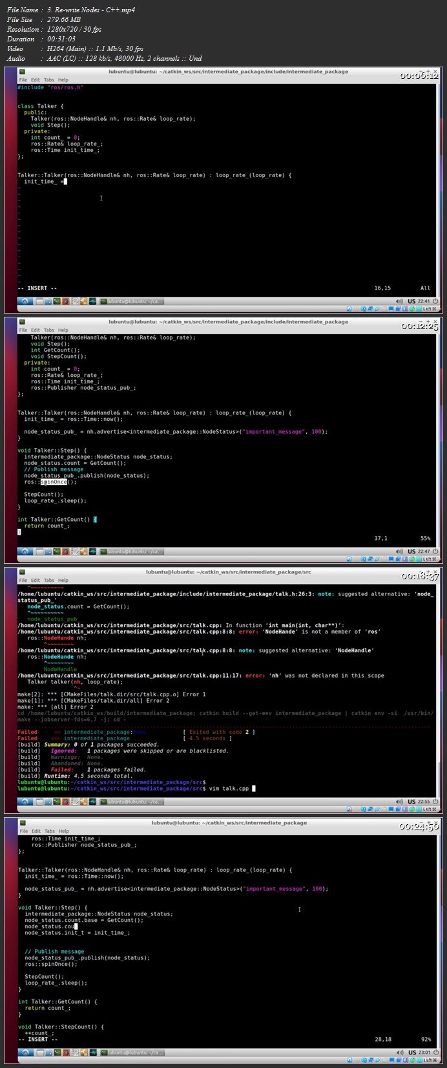
Task: Click the '-- INSERT --' status in the 28,18 frame
Action: coord(38,1040)
